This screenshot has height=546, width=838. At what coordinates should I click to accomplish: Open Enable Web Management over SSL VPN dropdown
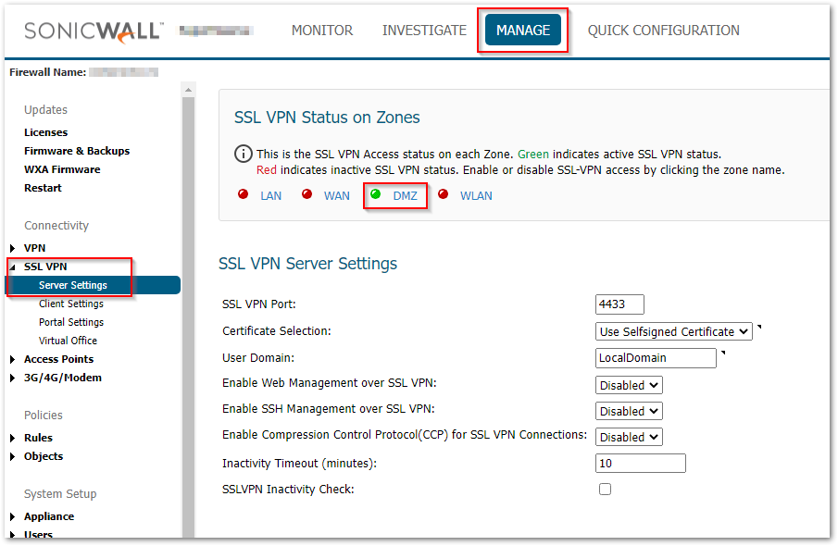[629, 385]
